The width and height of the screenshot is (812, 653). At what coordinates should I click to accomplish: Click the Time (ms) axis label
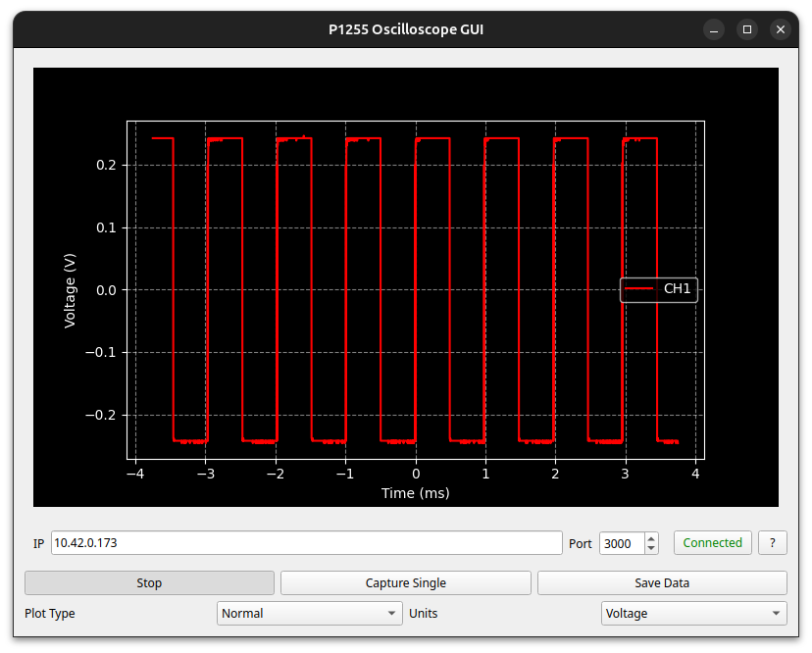coord(416,493)
